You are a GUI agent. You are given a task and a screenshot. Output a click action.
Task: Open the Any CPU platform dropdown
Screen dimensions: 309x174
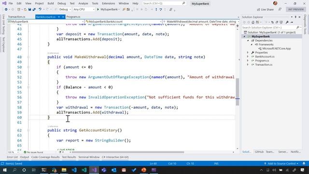(x=84, y=9)
